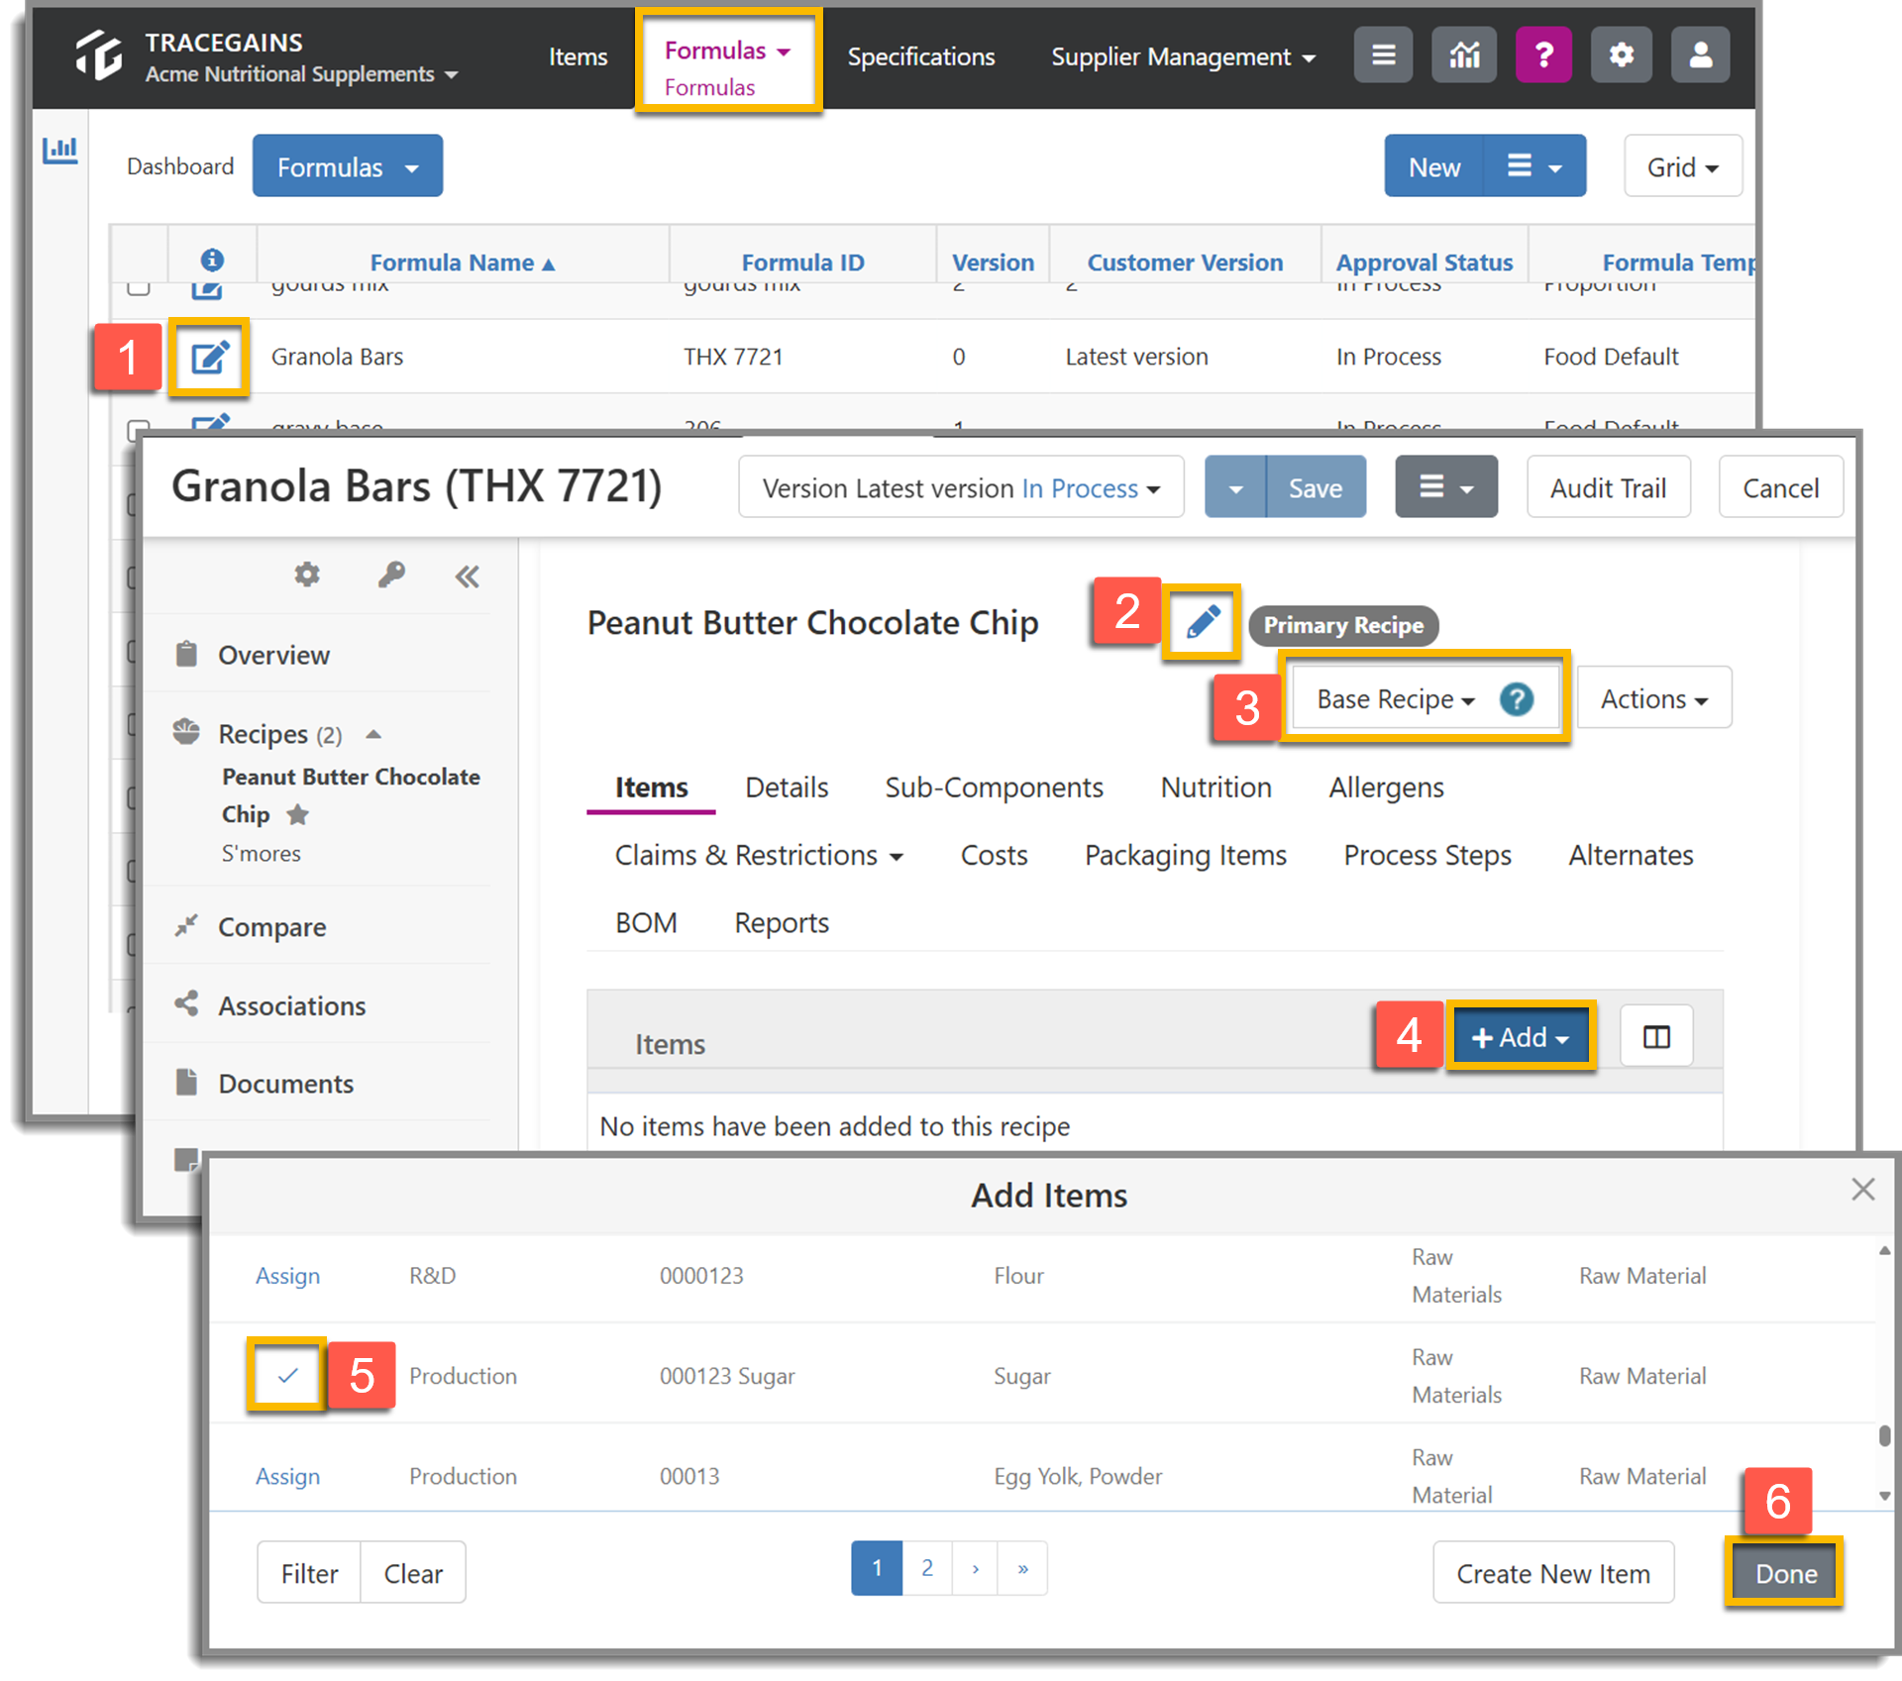Open Associations in the side panel
The width and height of the screenshot is (1902, 1681).
point(291,1005)
